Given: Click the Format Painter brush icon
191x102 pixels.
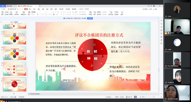Looking at the screenshot, I should click(11, 12).
